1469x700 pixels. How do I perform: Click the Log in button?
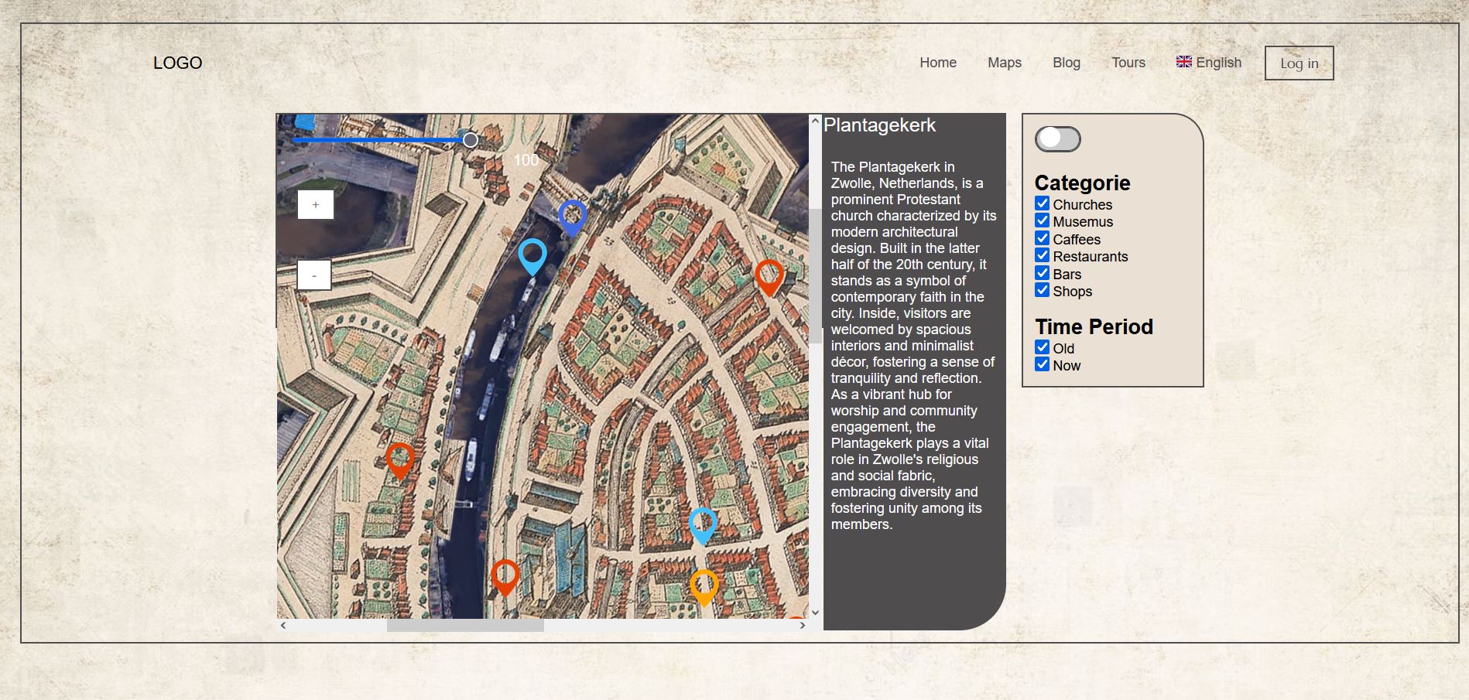1299,63
